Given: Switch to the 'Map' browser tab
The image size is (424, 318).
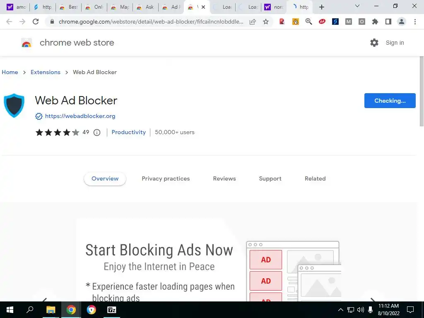Looking at the screenshot, I should click(120, 7).
